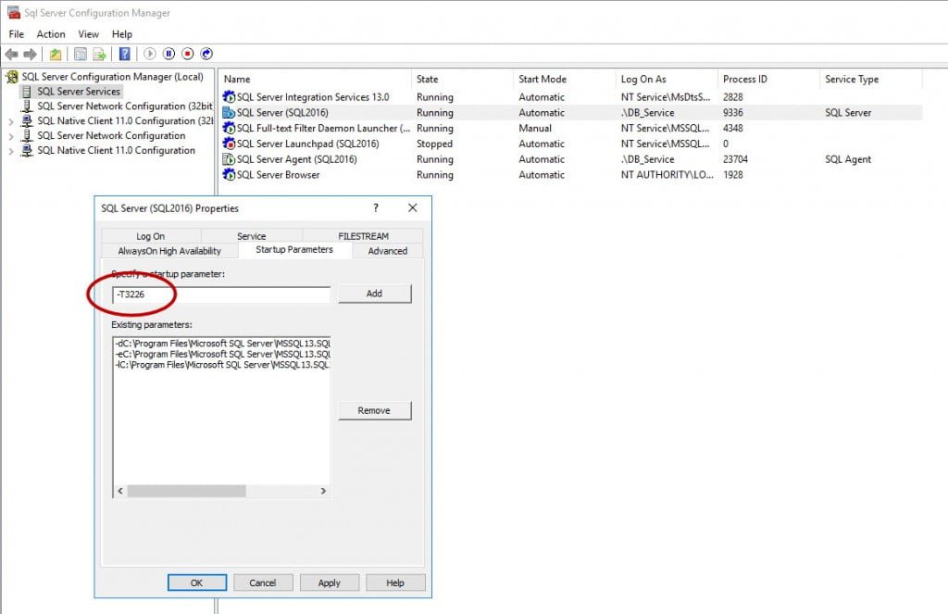Image resolution: width=948 pixels, height=614 pixels.
Task: Switch to the Advanced tab
Action: tap(388, 251)
